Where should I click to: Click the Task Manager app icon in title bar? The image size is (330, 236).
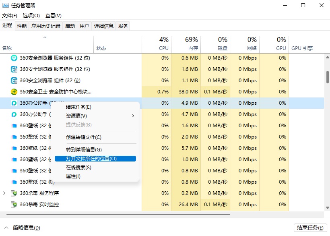pos(6,5)
